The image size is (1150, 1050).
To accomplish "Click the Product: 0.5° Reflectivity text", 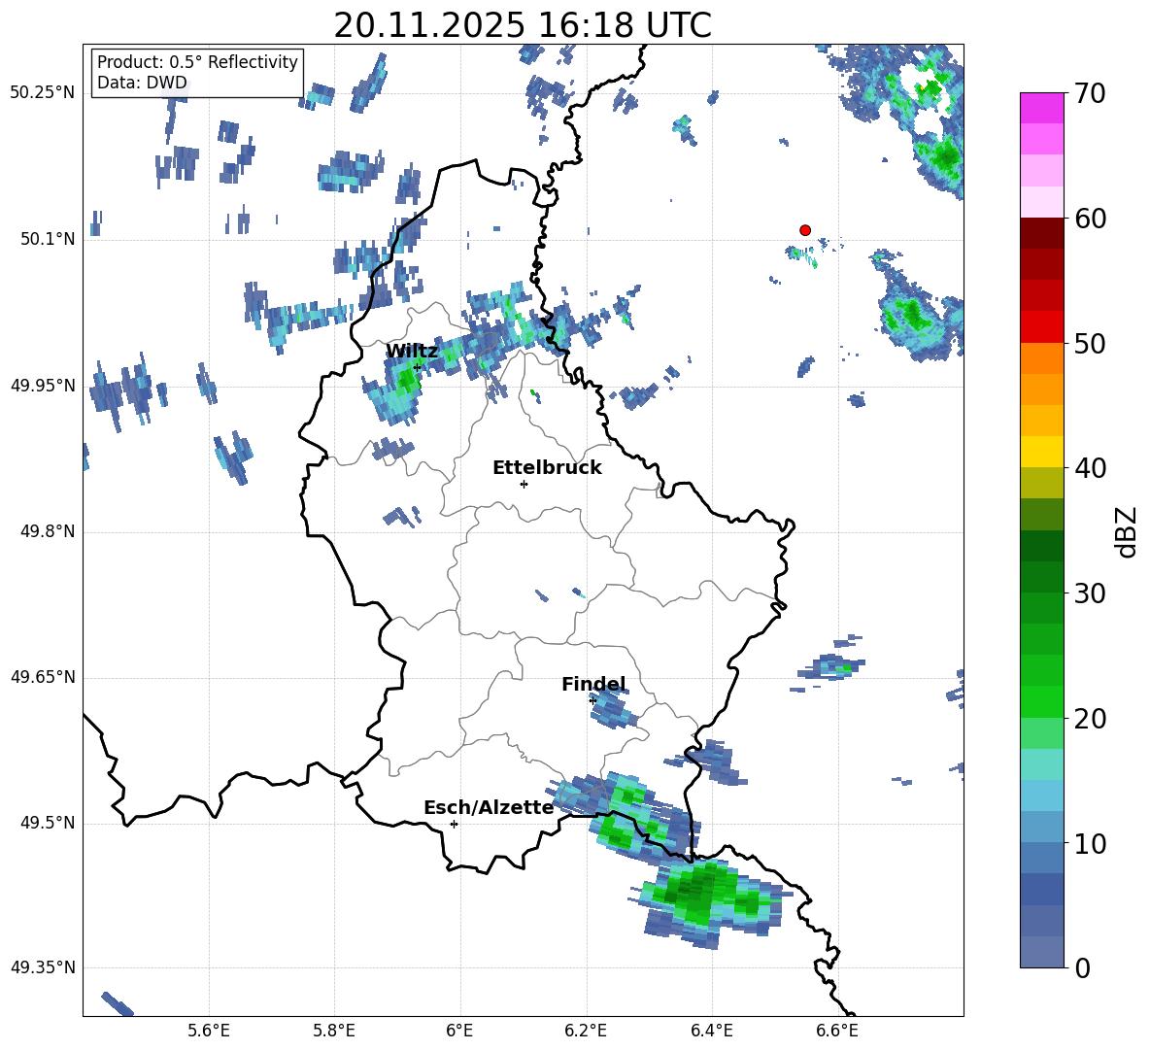I will [x=197, y=62].
